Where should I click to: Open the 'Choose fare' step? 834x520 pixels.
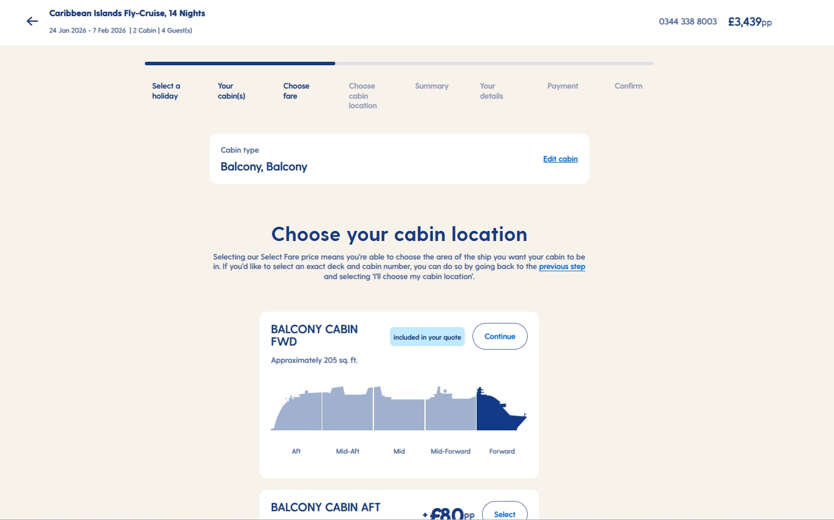296,91
